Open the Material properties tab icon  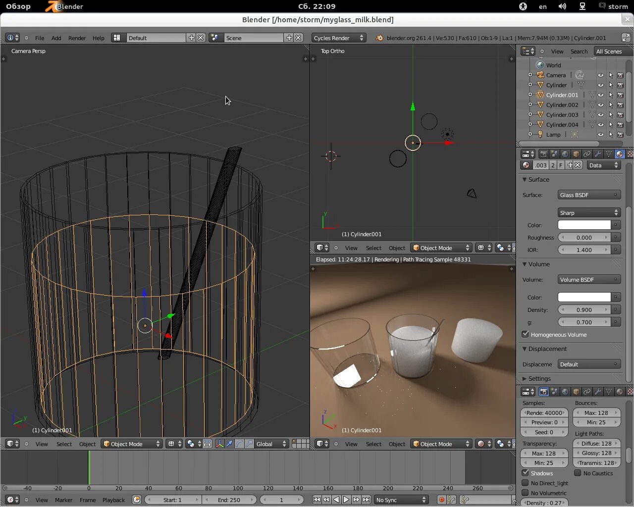tap(619, 154)
